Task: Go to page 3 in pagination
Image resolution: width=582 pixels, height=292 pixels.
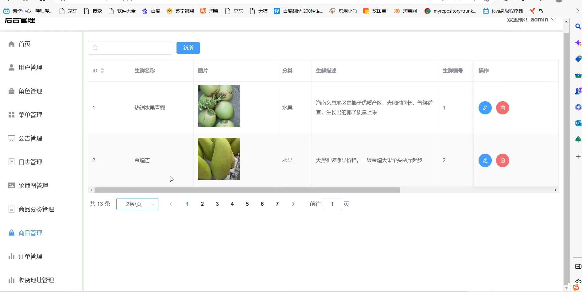Action: pyautogui.click(x=217, y=204)
